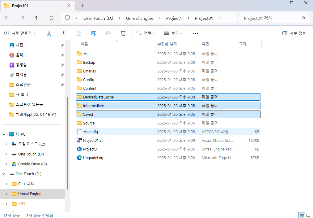Click Unreal Engine in breadcrumb path
The width and height of the screenshot is (313, 218).
coord(140,18)
